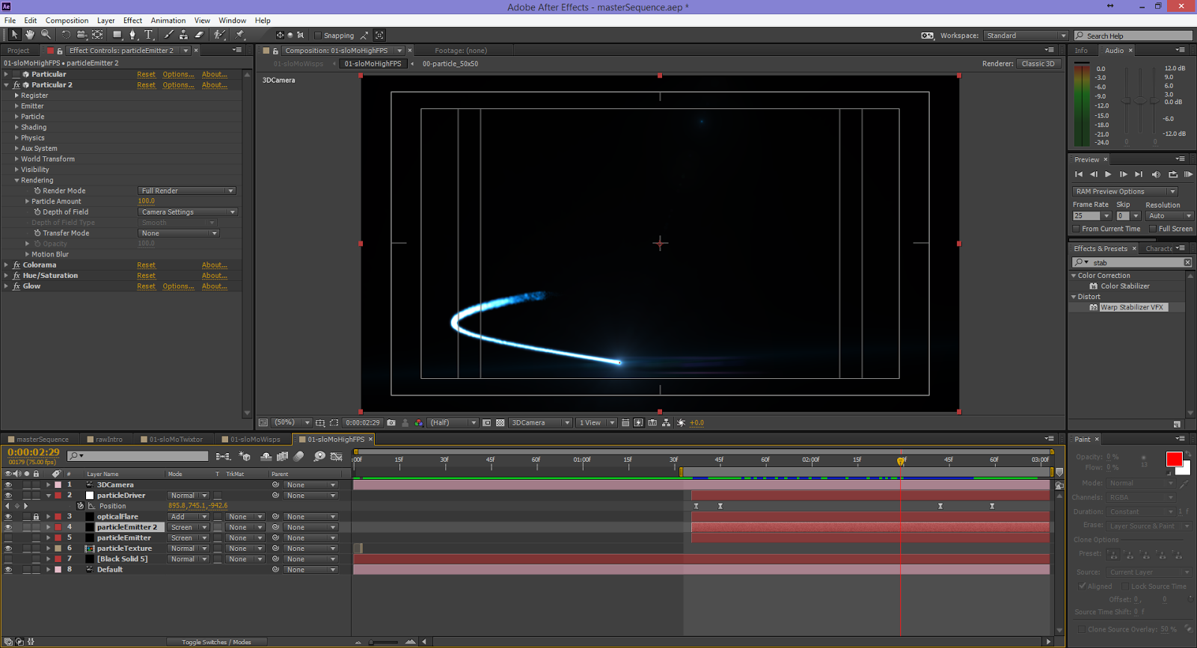
Task: Open Transfer Mode None dropdown
Action: [x=178, y=233]
